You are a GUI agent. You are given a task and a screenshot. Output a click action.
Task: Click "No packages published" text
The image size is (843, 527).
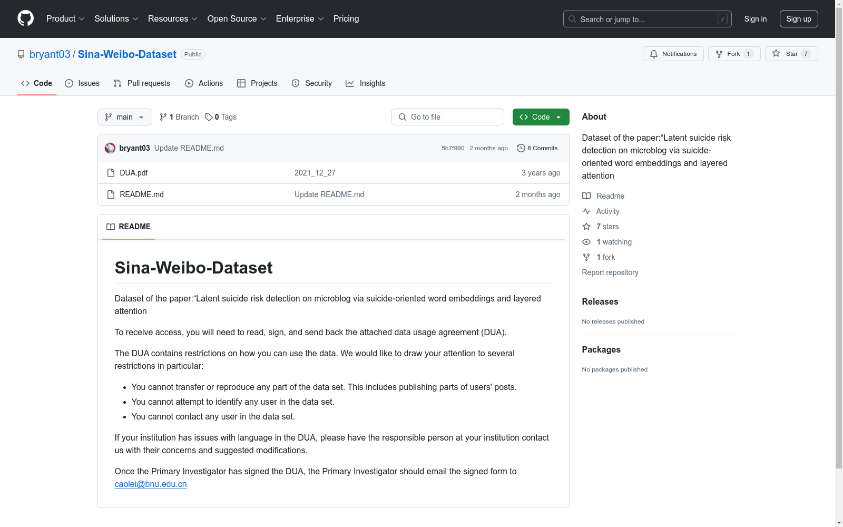tap(615, 369)
